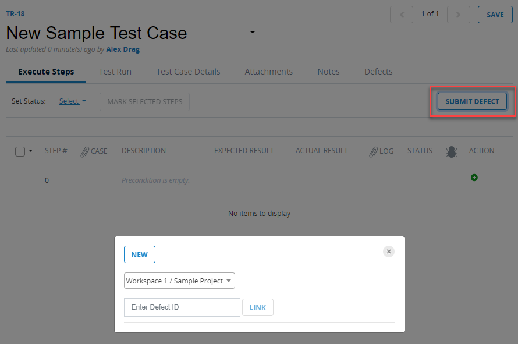Switch to the Attachments tab
This screenshot has height=344, width=518.
click(269, 72)
